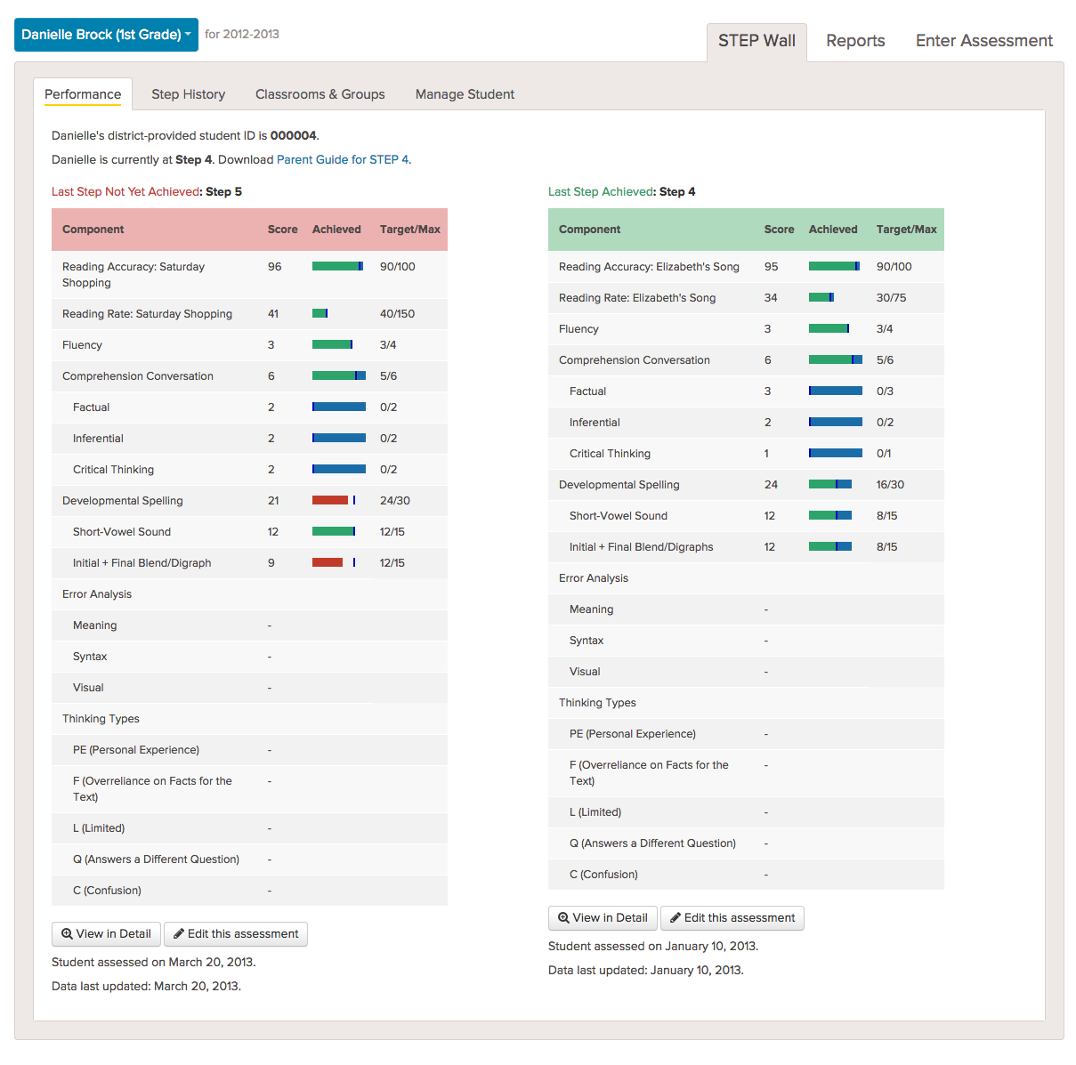Click the 'for 2012-2013' school year text
Image resolution: width=1076 pixels, height=1065 pixels.
pyautogui.click(x=242, y=34)
